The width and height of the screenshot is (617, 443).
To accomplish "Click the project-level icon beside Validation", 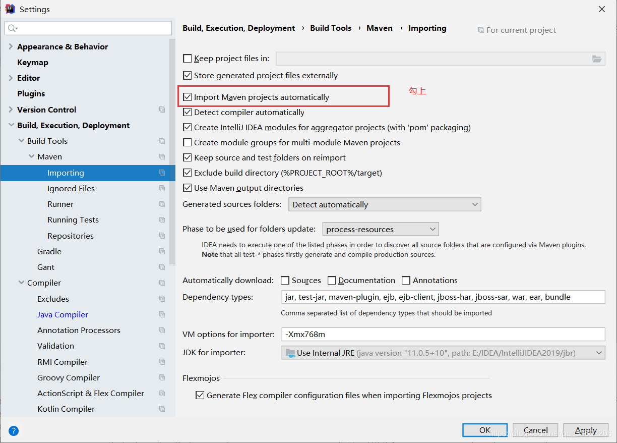I will 162,346.
